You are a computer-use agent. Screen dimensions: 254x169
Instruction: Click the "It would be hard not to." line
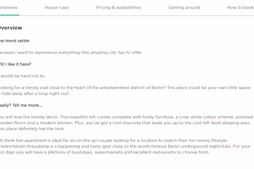22,76
